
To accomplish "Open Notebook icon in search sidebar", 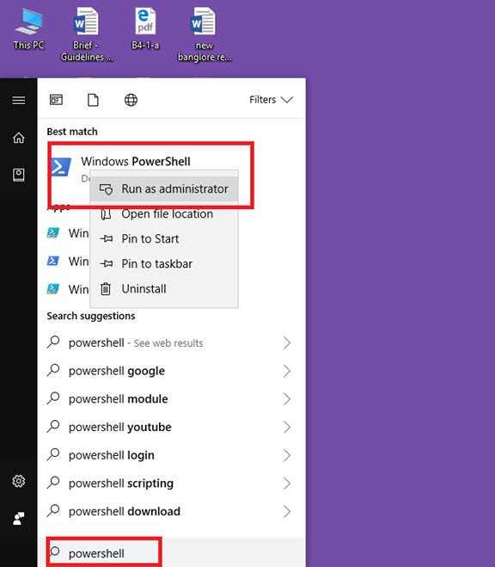I will [x=19, y=175].
